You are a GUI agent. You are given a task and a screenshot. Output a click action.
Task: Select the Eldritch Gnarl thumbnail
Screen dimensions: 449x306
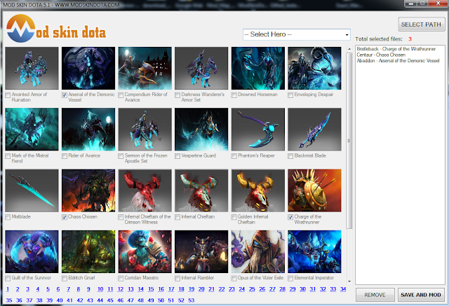[x=88, y=251]
